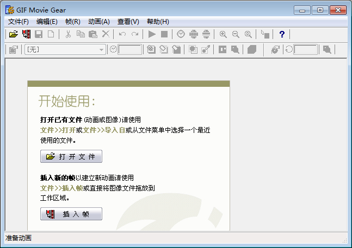Open the 查看(V) menu

pos(128,22)
